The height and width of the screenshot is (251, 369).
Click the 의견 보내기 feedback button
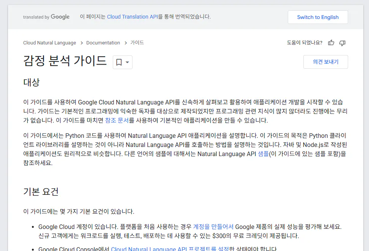coord(325,62)
